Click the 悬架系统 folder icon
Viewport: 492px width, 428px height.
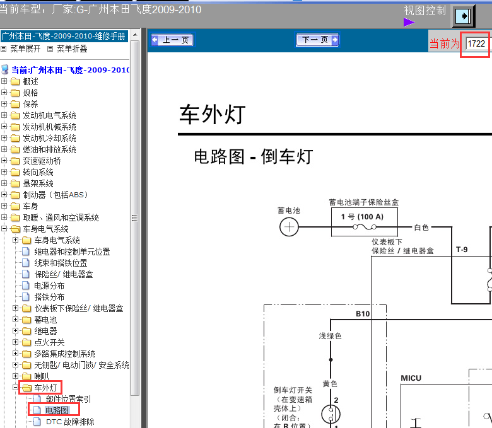coord(15,183)
